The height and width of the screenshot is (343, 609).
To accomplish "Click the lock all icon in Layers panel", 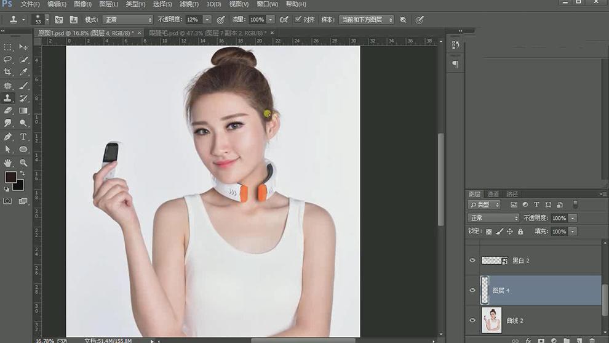I will pos(520,232).
